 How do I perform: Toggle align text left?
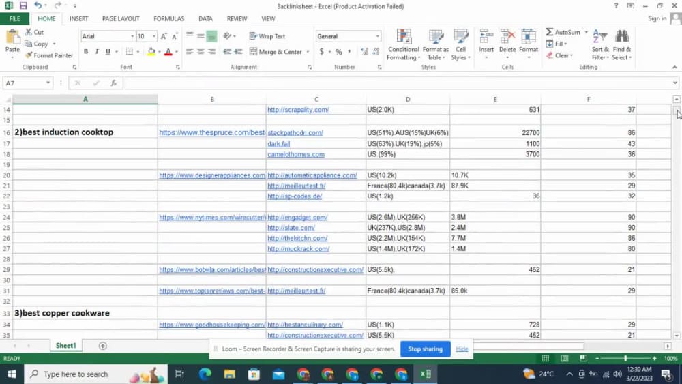pyautogui.click(x=190, y=52)
